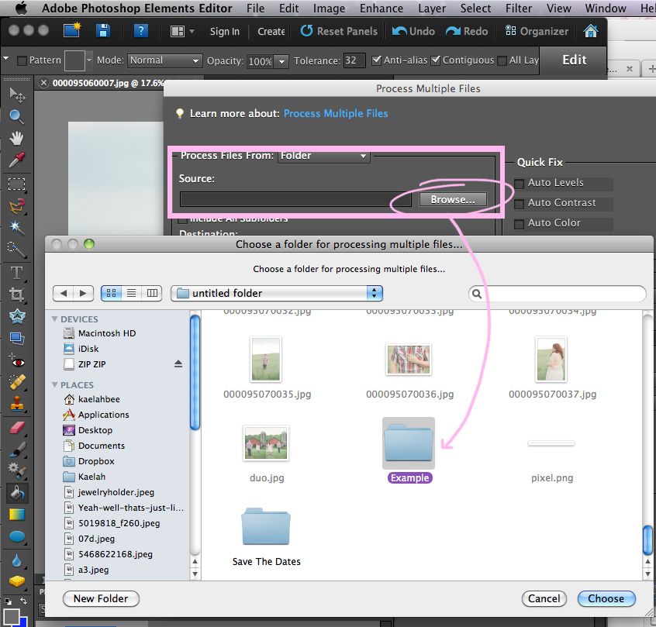The width and height of the screenshot is (656, 627).
Task: Click the Home welcome screen icon
Action: (x=590, y=31)
